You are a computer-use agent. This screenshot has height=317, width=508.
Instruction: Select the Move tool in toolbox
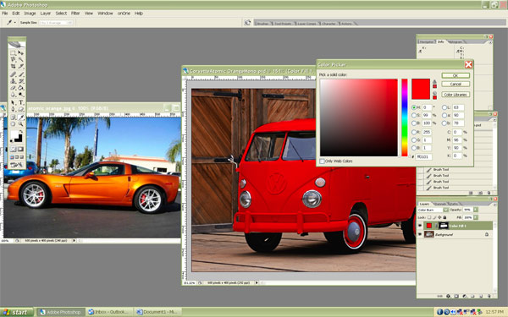20,52
